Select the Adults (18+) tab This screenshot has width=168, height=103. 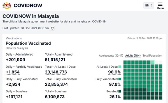click(133, 56)
